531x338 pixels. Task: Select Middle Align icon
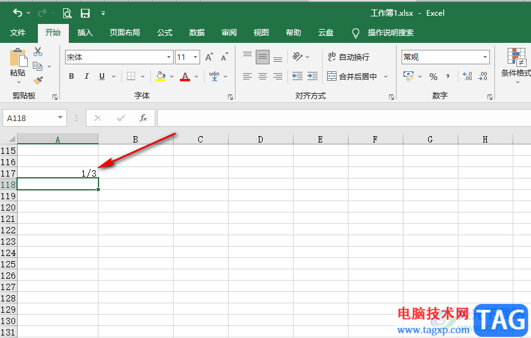point(263,57)
